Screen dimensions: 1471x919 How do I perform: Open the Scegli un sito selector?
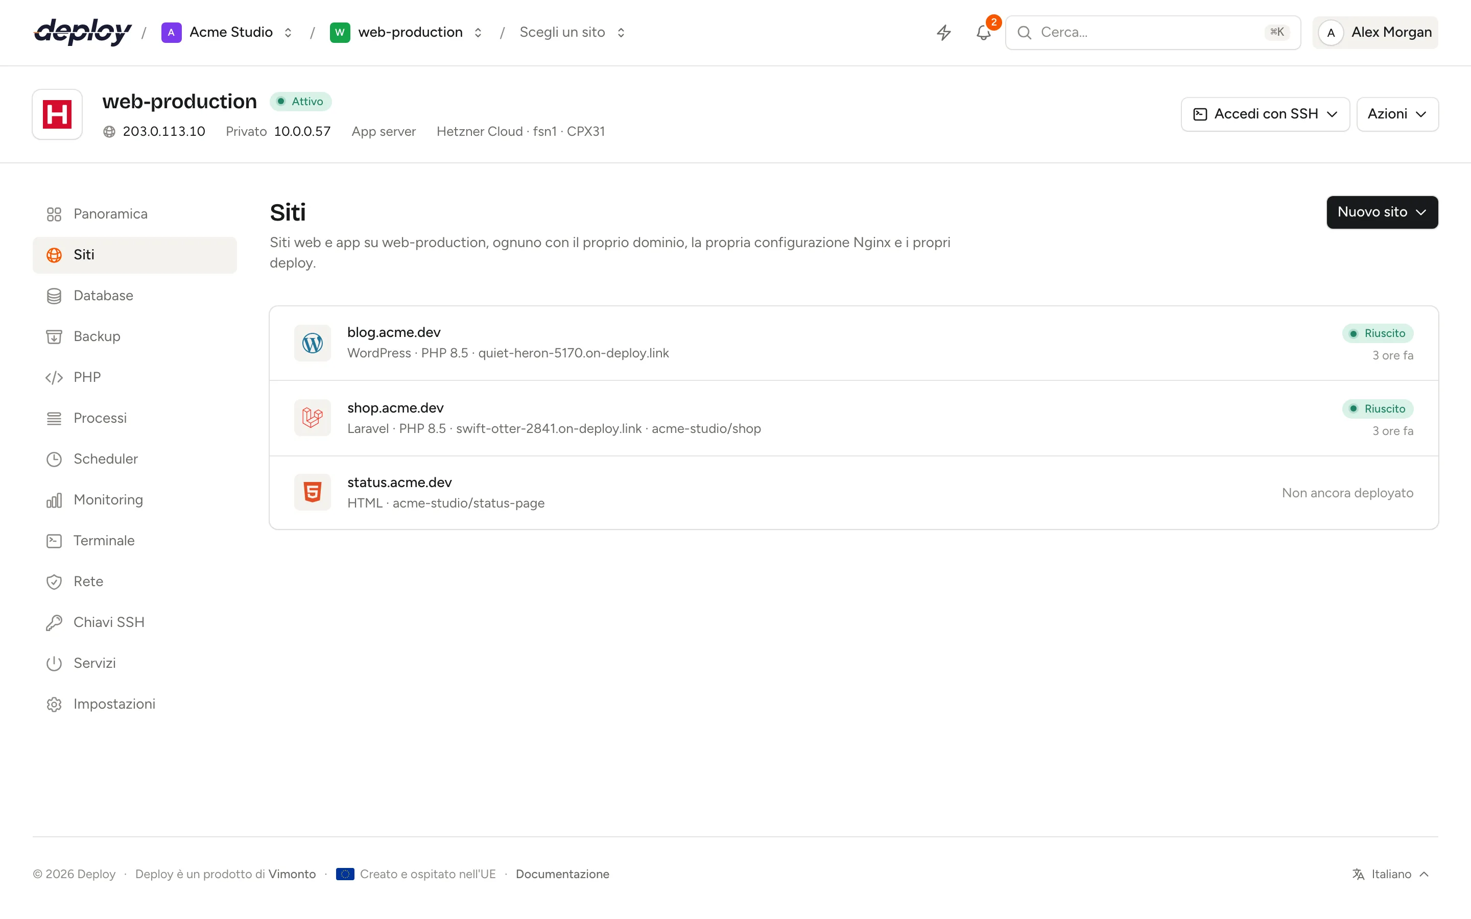(x=572, y=32)
